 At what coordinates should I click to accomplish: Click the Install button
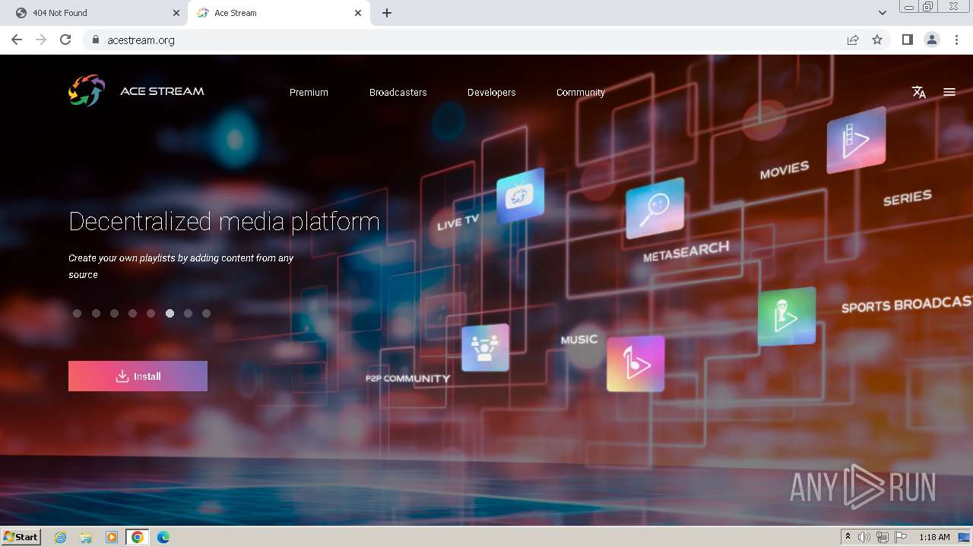coord(138,376)
